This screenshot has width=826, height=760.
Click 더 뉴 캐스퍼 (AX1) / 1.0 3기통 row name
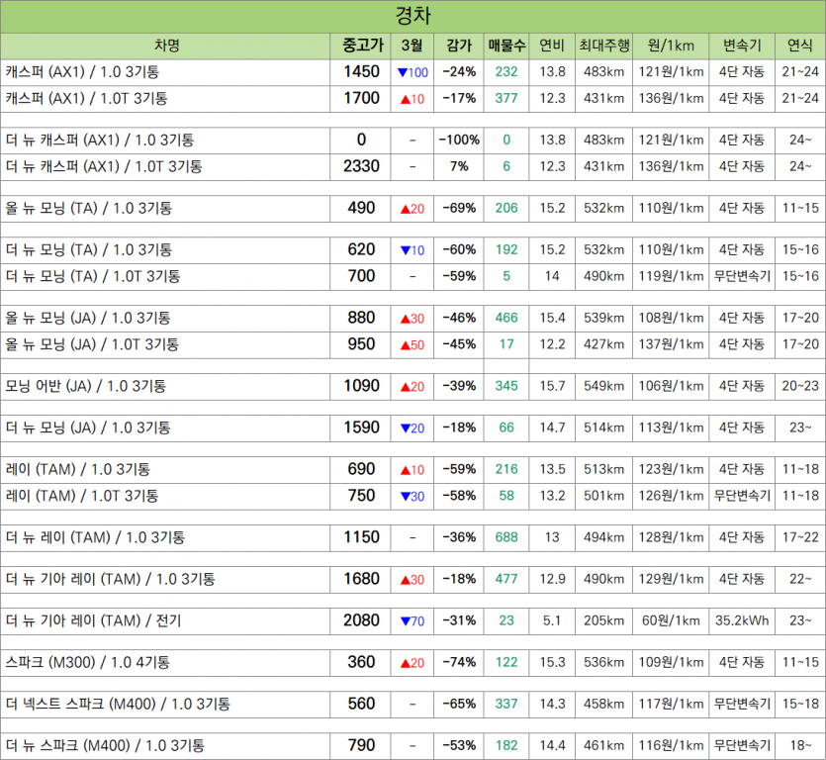pyautogui.click(x=100, y=141)
